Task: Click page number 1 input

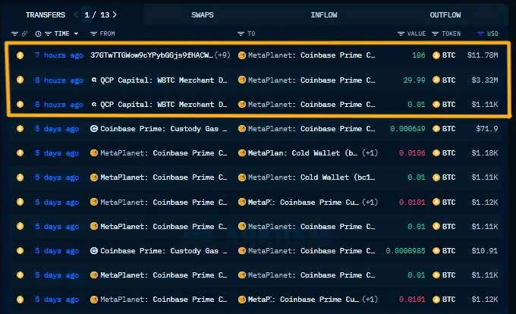Action: point(87,15)
